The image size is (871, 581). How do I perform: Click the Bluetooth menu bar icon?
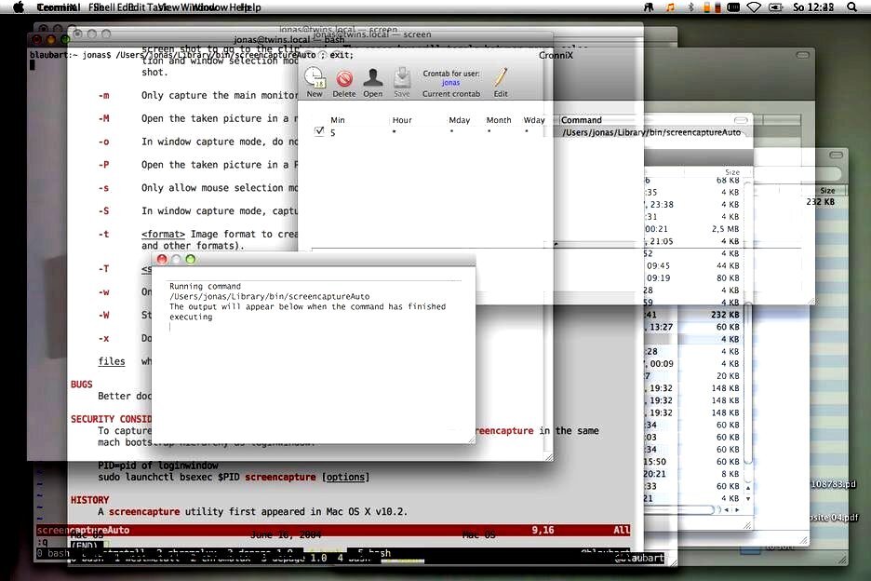(691, 7)
